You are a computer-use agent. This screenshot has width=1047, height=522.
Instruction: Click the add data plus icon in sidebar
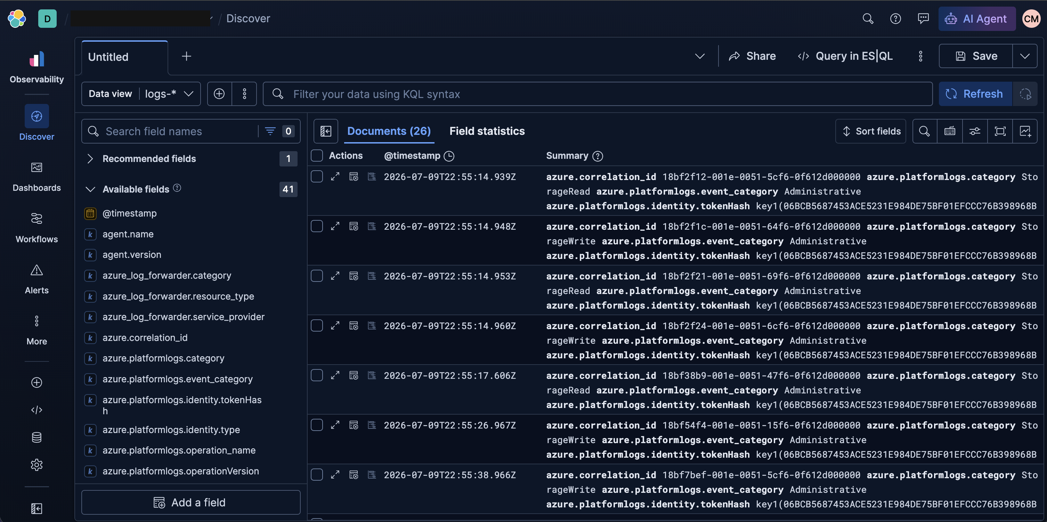[36, 383]
